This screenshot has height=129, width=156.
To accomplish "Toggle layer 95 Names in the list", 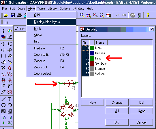I will 117,69.
